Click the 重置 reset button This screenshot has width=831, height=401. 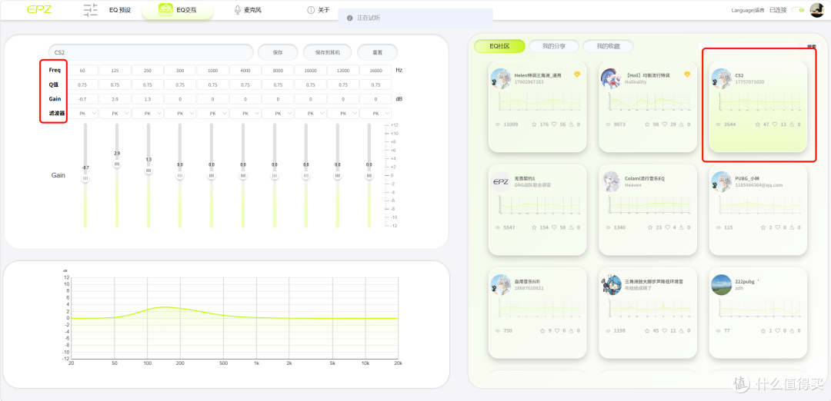click(377, 52)
